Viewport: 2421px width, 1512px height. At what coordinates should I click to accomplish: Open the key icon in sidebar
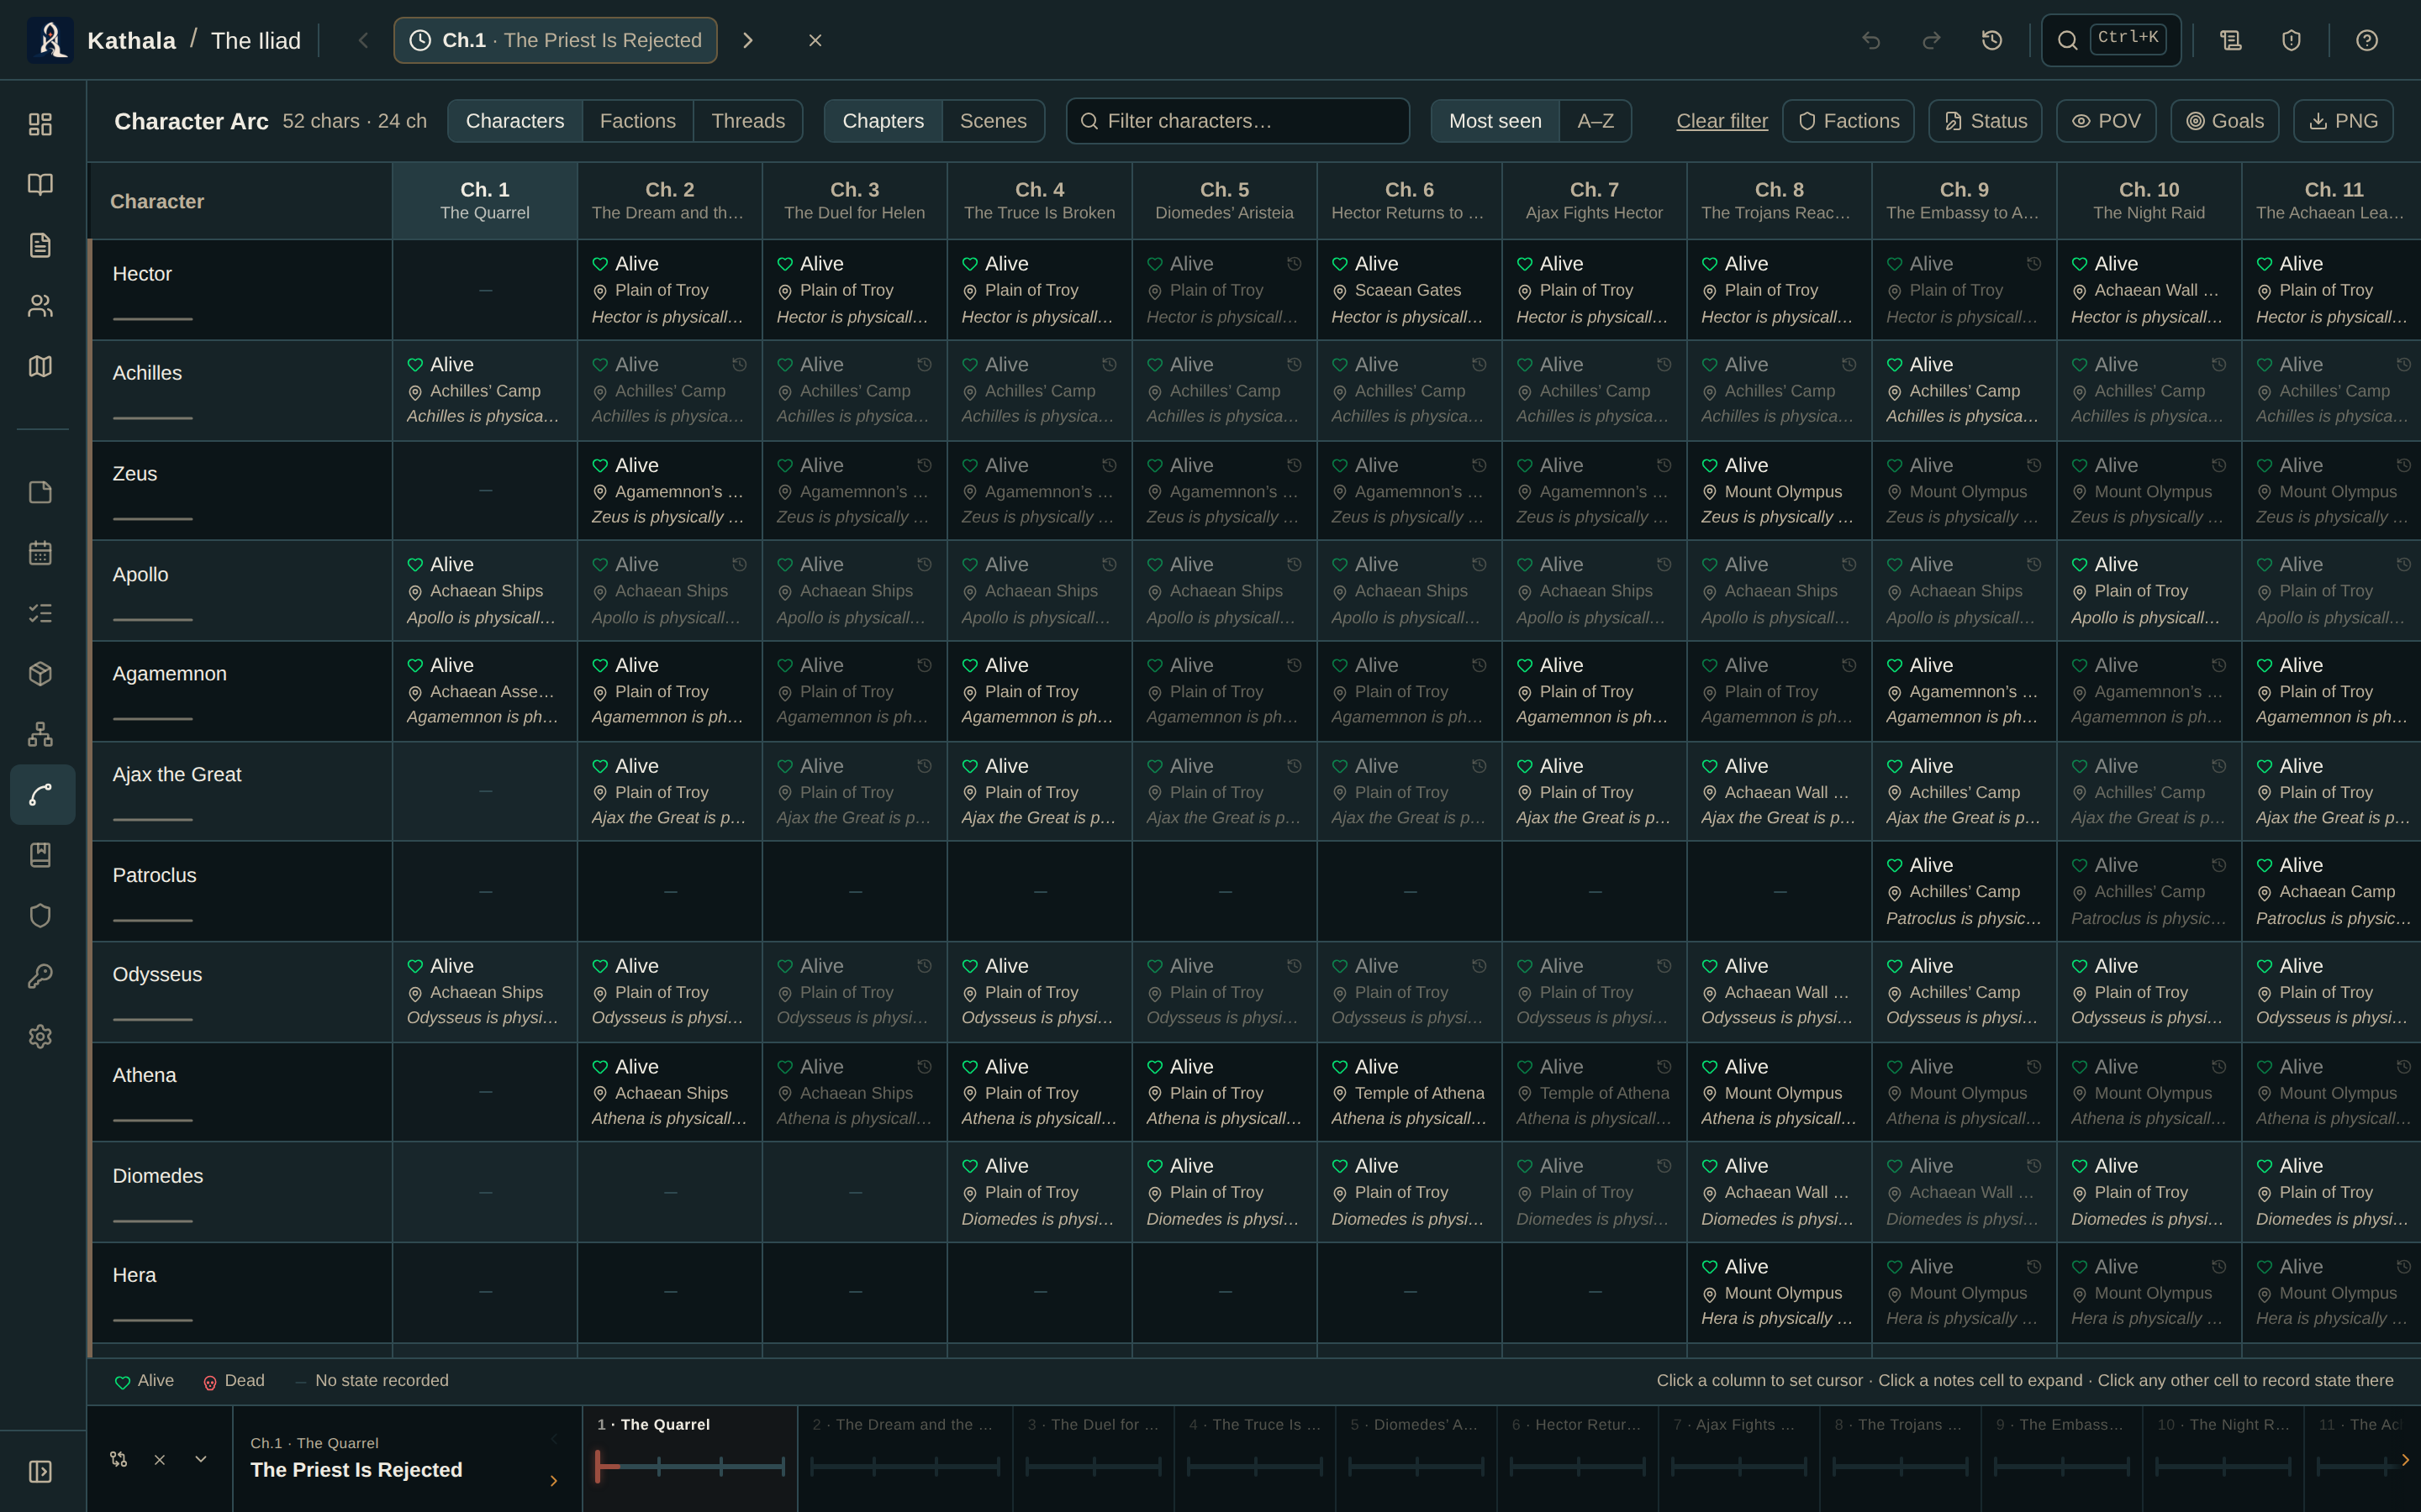tap(40, 976)
